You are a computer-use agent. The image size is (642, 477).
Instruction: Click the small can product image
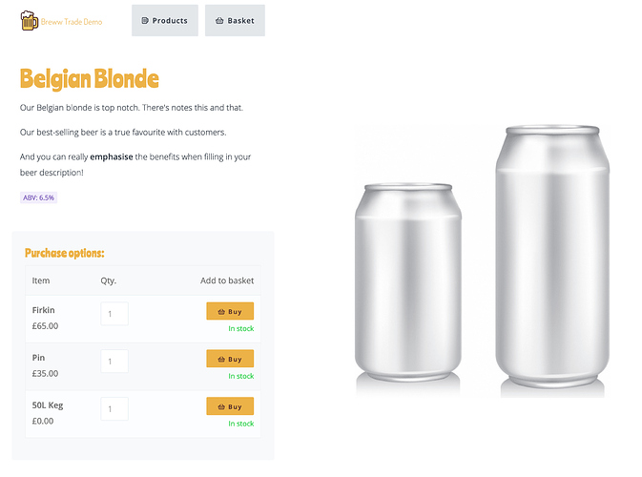408,282
